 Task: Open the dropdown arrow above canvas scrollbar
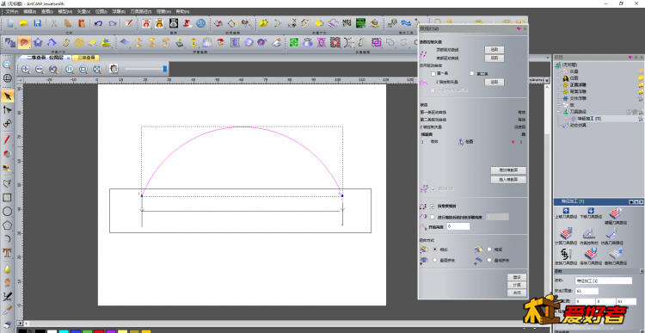[x=547, y=81]
